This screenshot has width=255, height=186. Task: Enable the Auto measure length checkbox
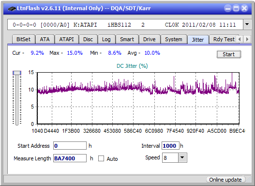(101, 158)
